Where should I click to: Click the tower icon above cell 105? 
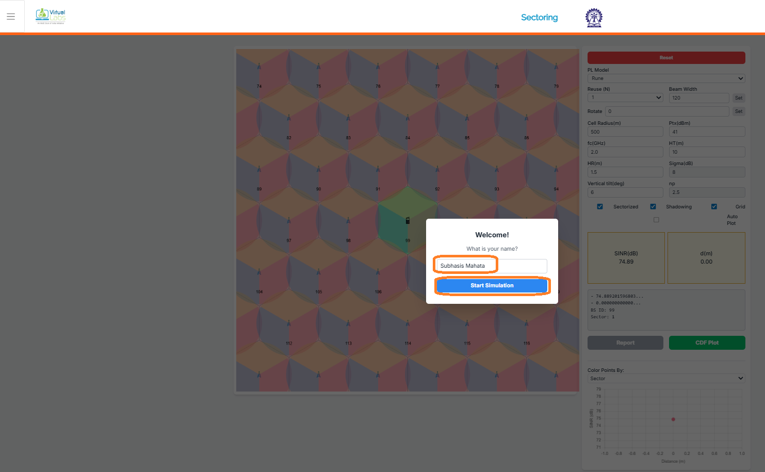[x=318, y=272]
